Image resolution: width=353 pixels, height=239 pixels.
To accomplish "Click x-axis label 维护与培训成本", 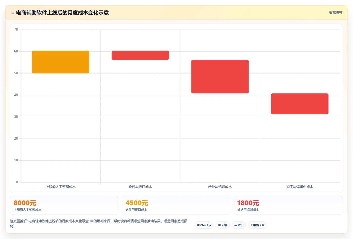I will point(220,187).
